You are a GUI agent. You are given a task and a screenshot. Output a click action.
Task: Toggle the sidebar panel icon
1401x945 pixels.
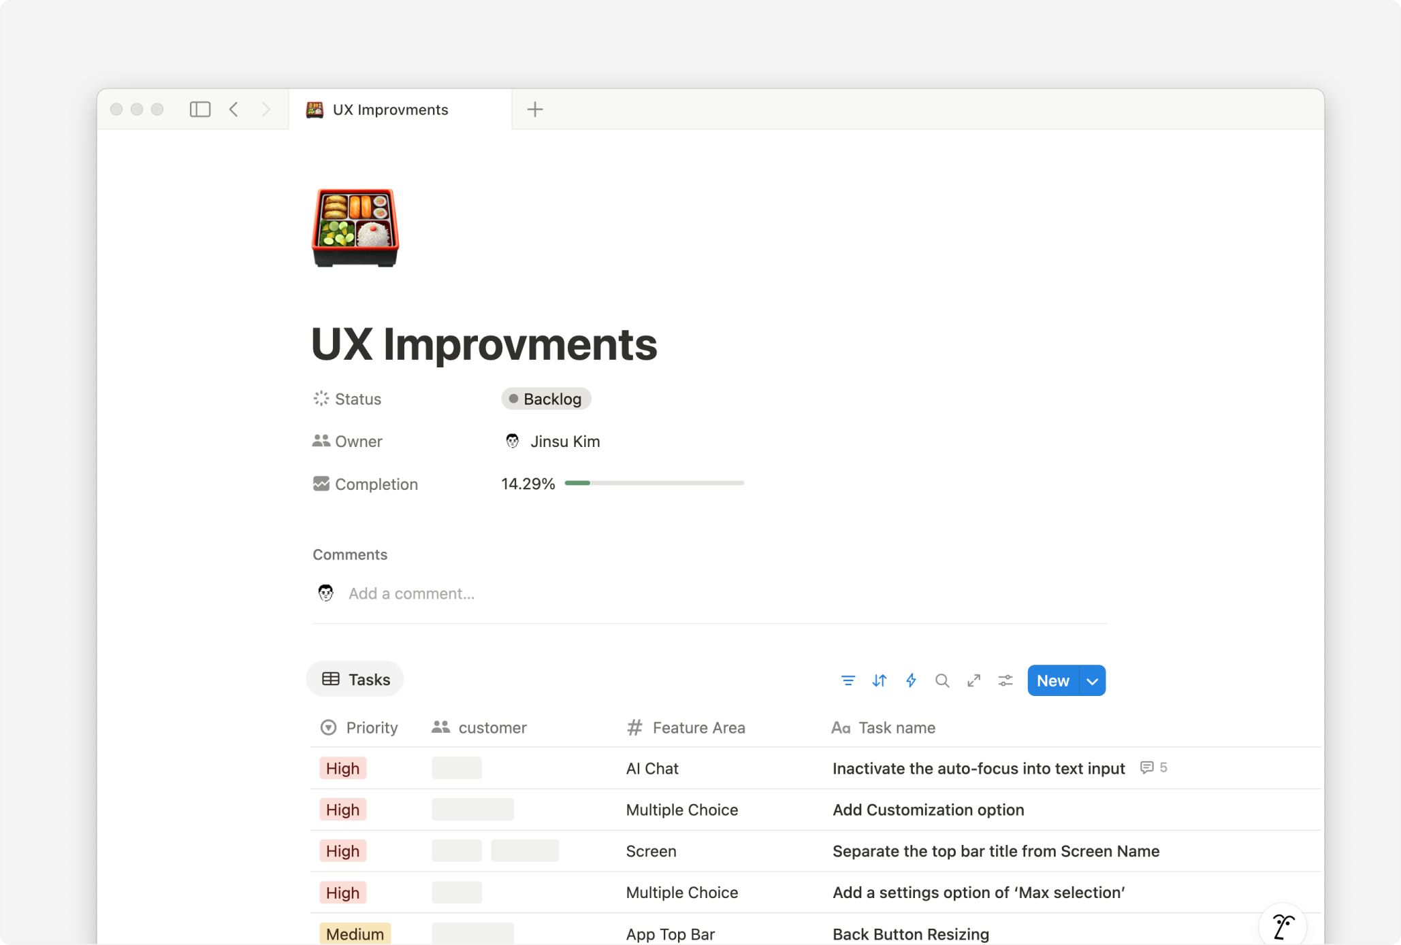tap(199, 110)
